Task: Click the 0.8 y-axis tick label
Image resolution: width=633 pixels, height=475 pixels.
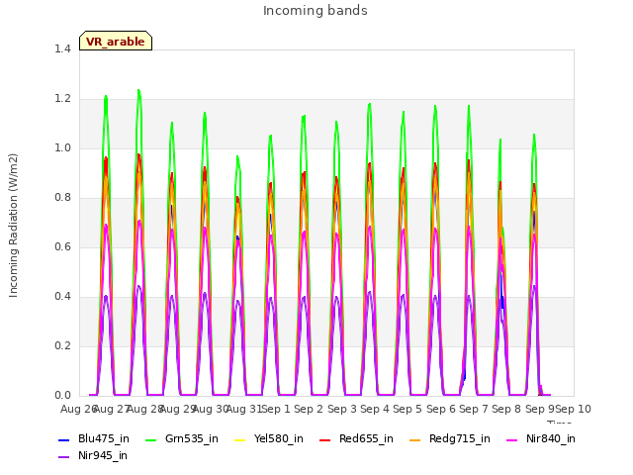Action: 62,198
